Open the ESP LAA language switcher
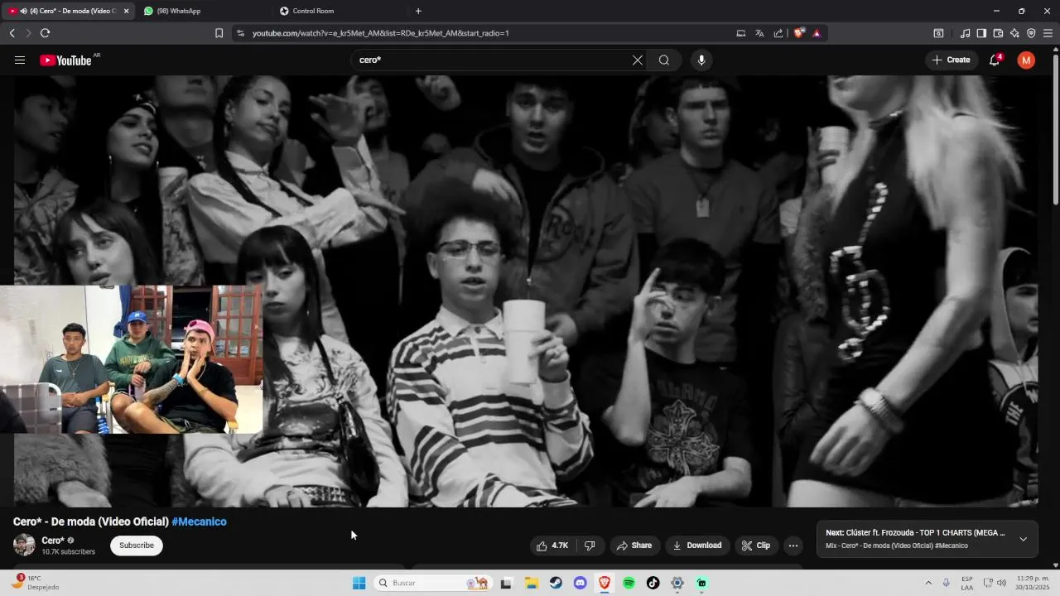Screen dimensions: 1060x596 (x=967, y=583)
